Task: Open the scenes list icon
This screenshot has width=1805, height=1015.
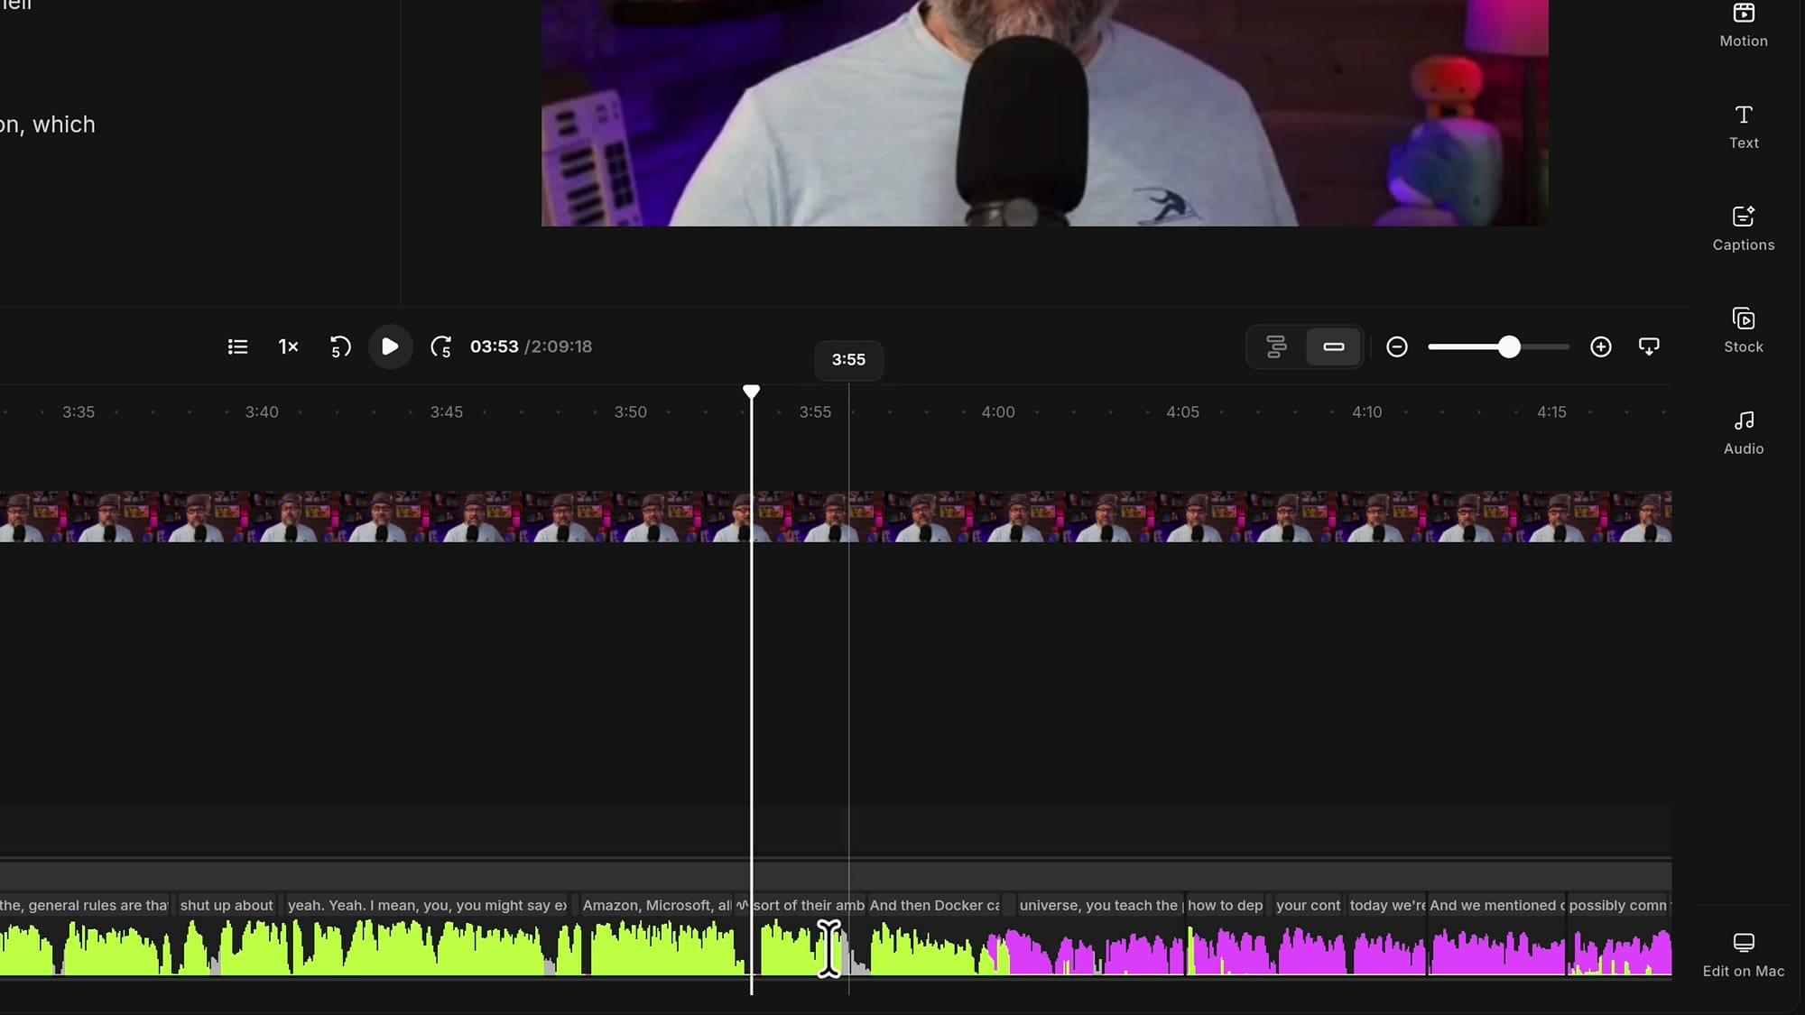Action: click(x=237, y=346)
